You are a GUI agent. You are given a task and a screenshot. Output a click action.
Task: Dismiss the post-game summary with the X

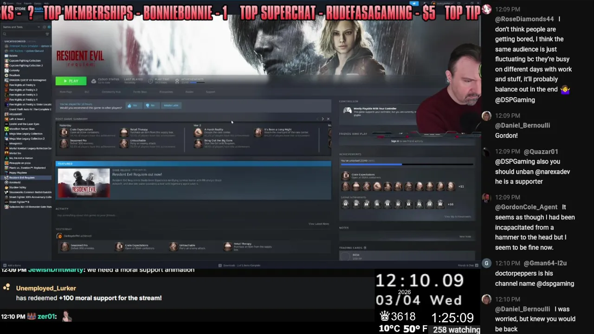pos(328,119)
